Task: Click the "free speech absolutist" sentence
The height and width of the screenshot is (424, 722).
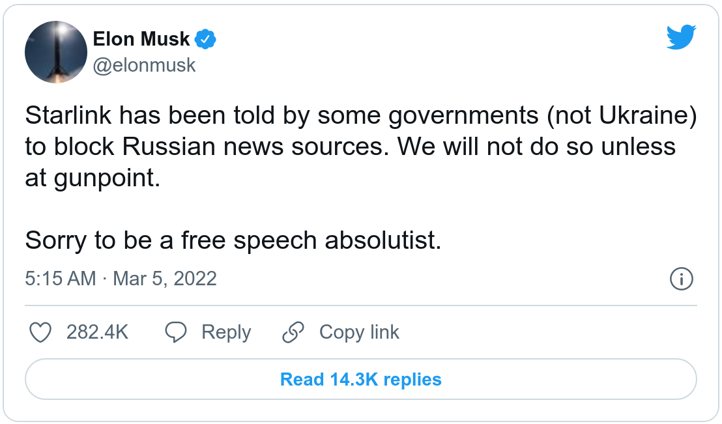Action: point(233,241)
